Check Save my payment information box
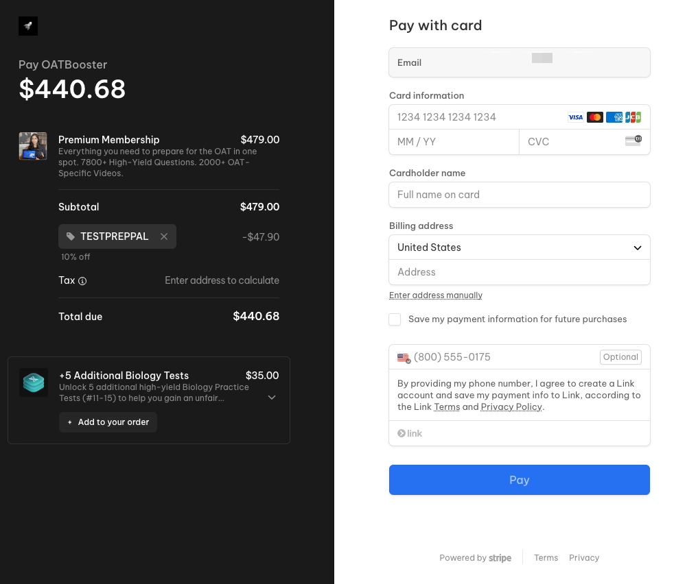 click(x=395, y=319)
